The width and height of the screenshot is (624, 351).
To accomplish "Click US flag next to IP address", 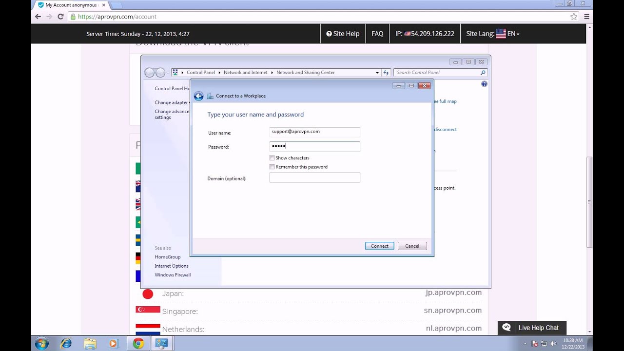I will click(408, 34).
